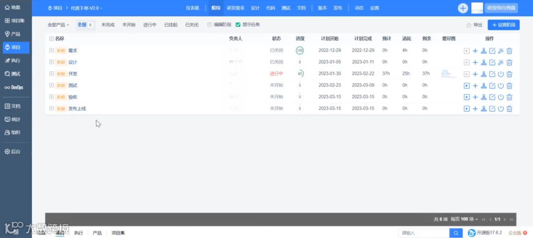Open the 全部产品 dropdown filter
Viewport: 533px width, 238px height.
tap(58, 25)
